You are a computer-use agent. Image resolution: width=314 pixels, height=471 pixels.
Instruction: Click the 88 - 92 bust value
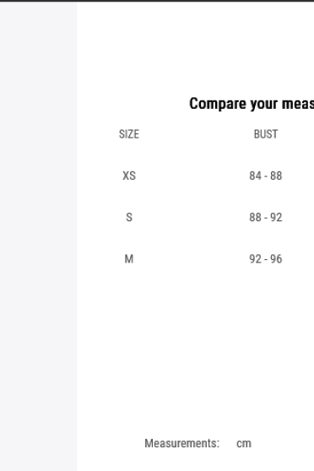coord(266,217)
